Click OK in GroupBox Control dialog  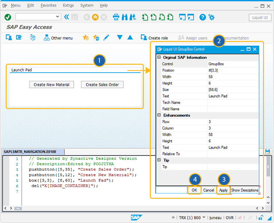click(x=194, y=190)
